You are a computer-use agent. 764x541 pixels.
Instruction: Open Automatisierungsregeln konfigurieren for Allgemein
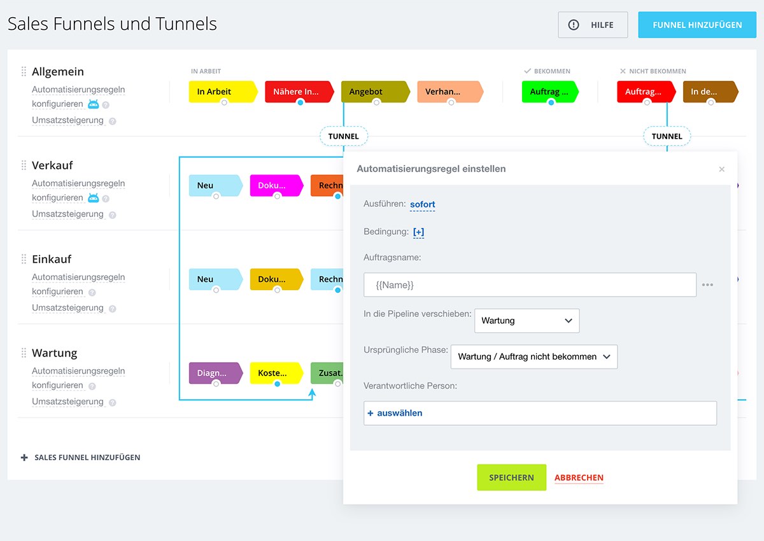(78, 97)
